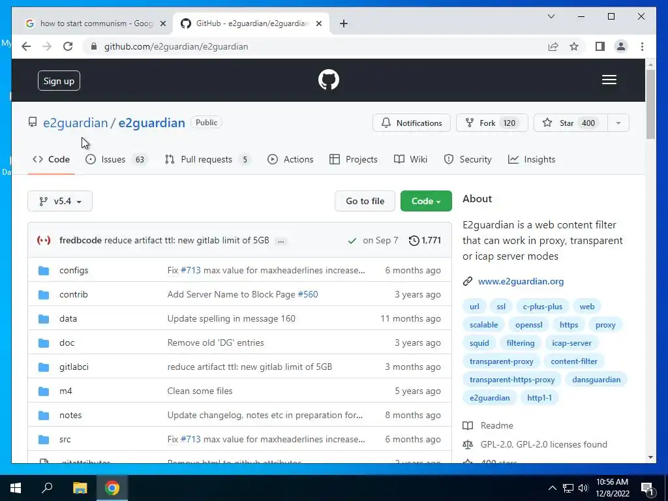The width and height of the screenshot is (668, 501).
Task: Expand the green Code dropdown button
Action: (x=426, y=201)
